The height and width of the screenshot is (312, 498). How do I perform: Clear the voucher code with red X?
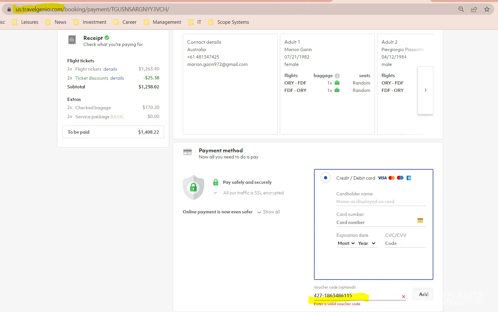click(x=403, y=297)
